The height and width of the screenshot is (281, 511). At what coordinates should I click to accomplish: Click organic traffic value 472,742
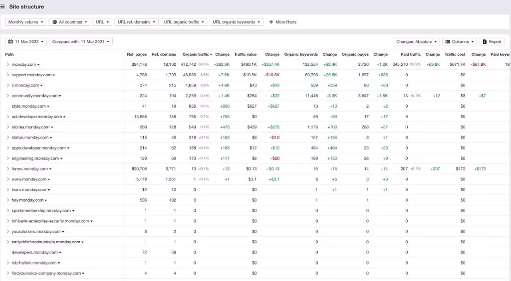188,64
